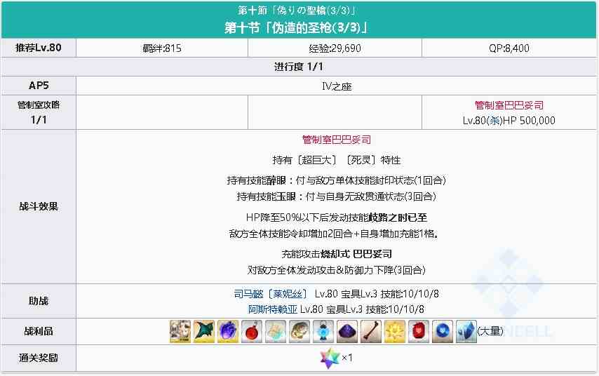599x376 pixels.
Task: Click the 经验:29,690 value
Action: pos(335,48)
